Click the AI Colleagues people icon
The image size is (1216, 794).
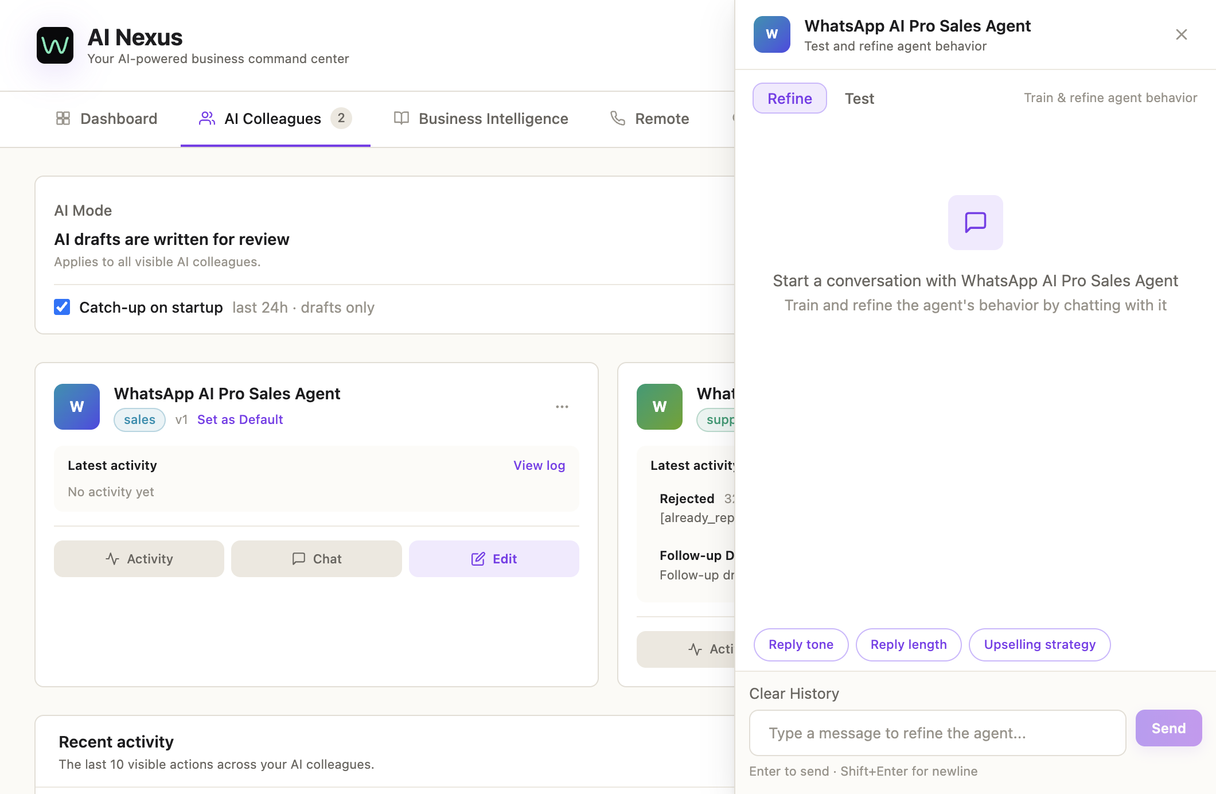(x=207, y=118)
